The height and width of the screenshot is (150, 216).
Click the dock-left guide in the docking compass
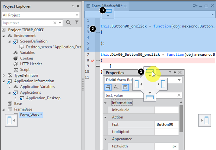[x=137, y=84]
